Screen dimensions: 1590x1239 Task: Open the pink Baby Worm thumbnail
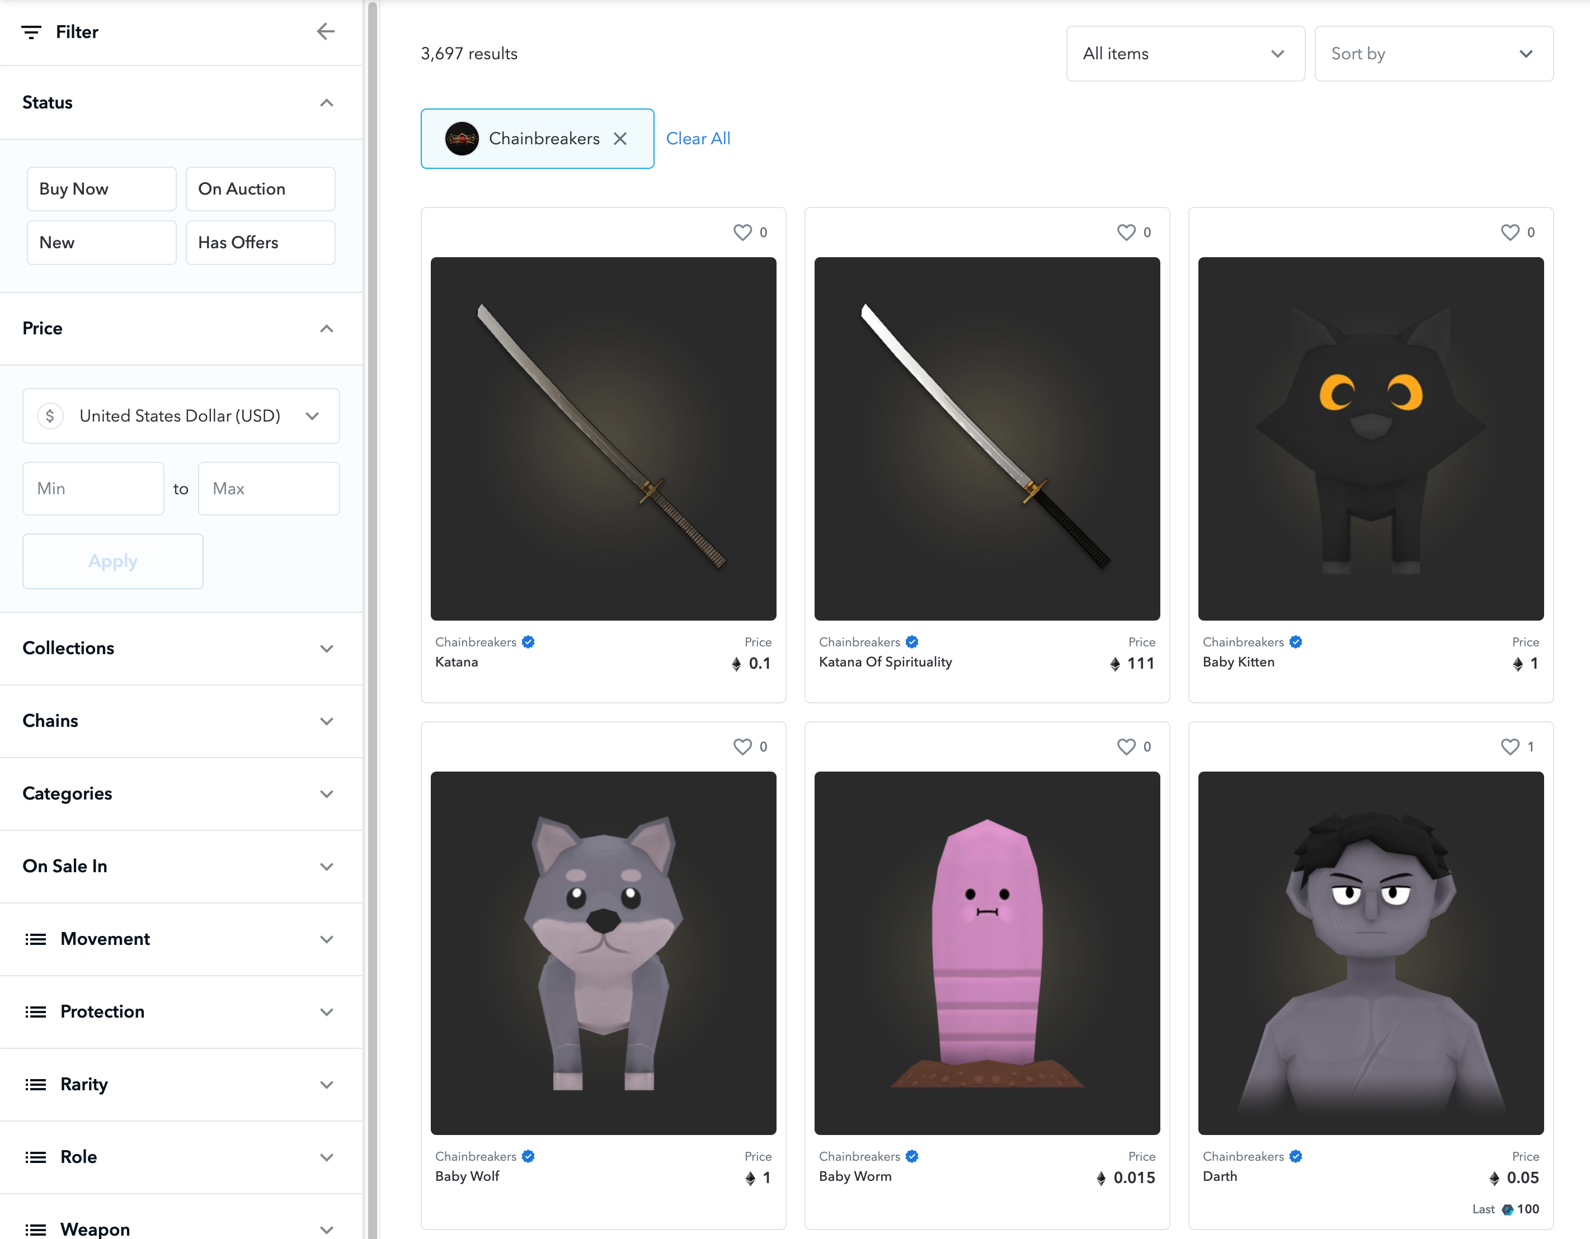tap(986, 953)
